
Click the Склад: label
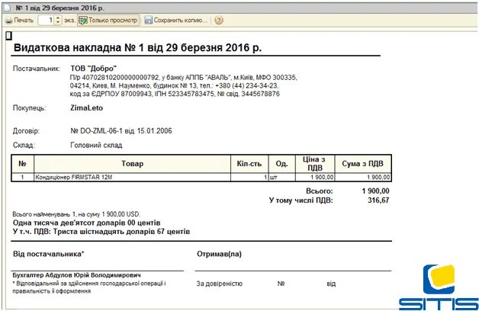point(24,146)
